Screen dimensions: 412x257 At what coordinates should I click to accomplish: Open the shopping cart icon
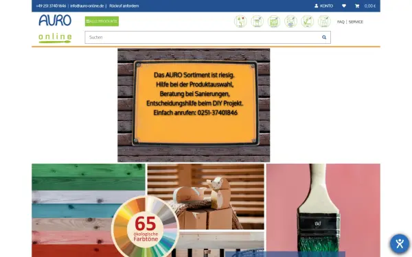357,5
